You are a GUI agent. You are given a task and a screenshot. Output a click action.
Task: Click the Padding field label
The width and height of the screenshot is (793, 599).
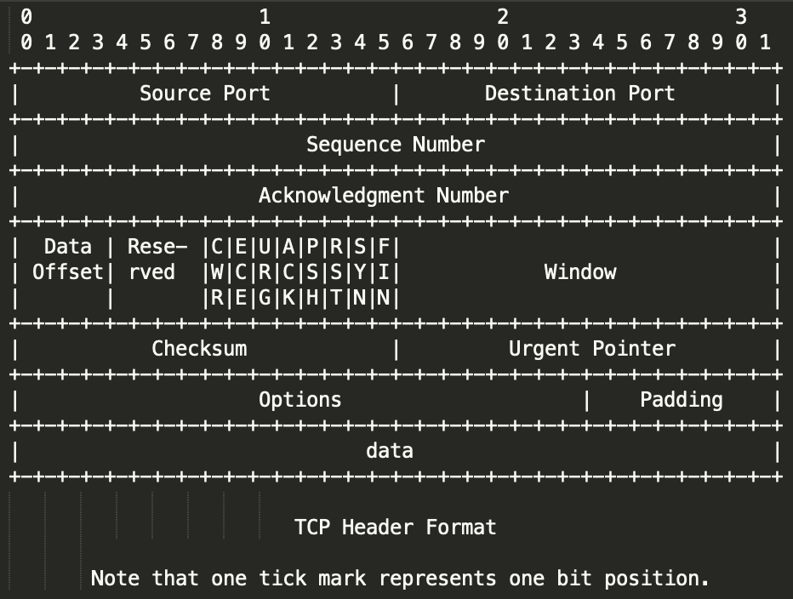pos(681,400)
